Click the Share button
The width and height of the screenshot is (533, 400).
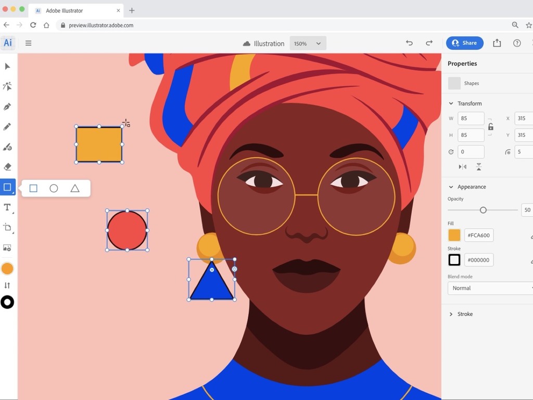(x=465, y=43)
